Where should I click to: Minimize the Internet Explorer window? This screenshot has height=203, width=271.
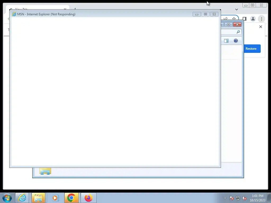pyautogui.click(x=197, y=14)
